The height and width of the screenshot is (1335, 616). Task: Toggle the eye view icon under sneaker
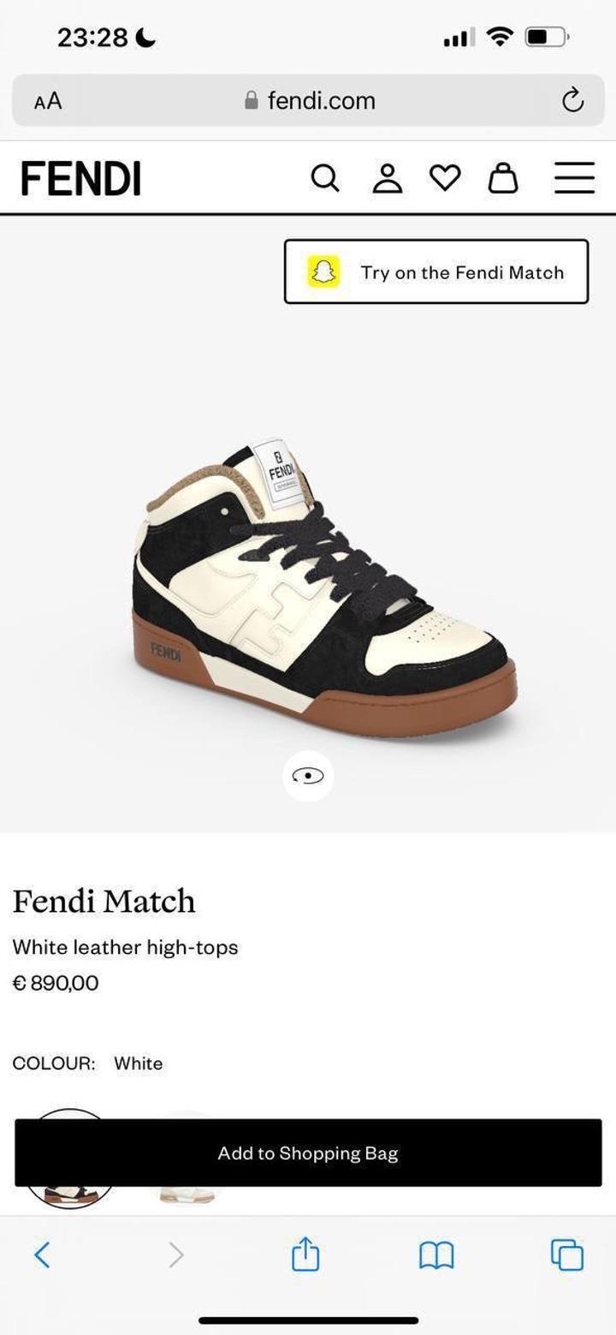click(x=308, y=776)
